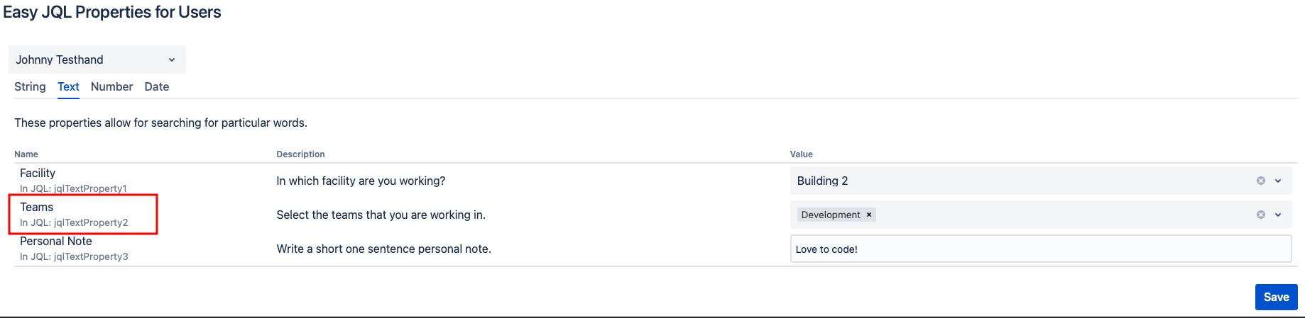Screen dimensions: 1305x318
Task: Expand the Teams value dropdown chevron
Action: coord(1278,215)
